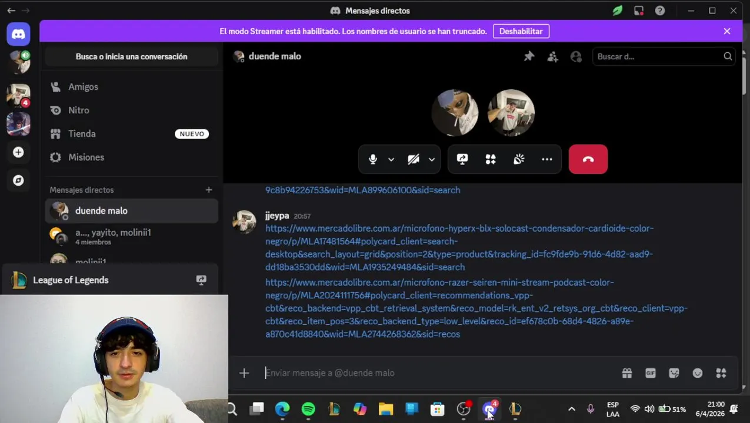Viewport: 750px width, 423px height.
Task: Open more call options (three dots)
Action: tap(547, 159)
